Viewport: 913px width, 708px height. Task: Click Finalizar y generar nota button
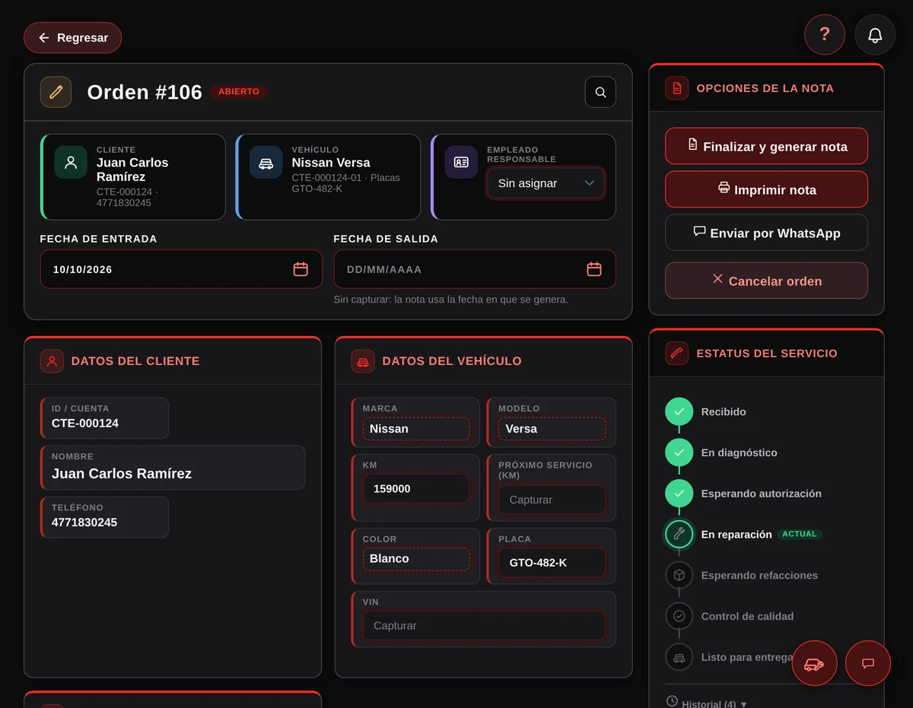click(766, 146)
